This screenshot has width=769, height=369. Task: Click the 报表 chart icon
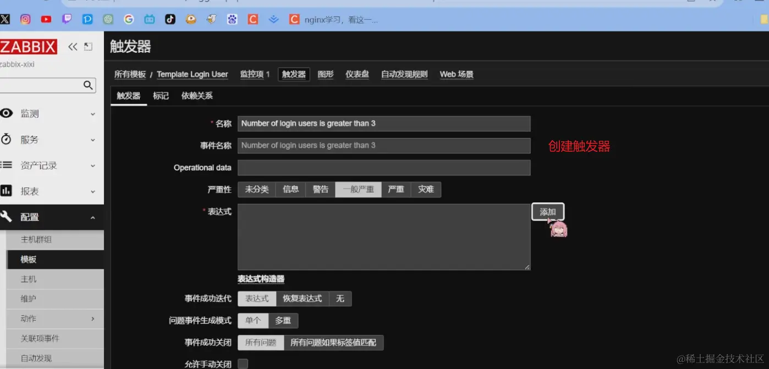tap(6, 191)
